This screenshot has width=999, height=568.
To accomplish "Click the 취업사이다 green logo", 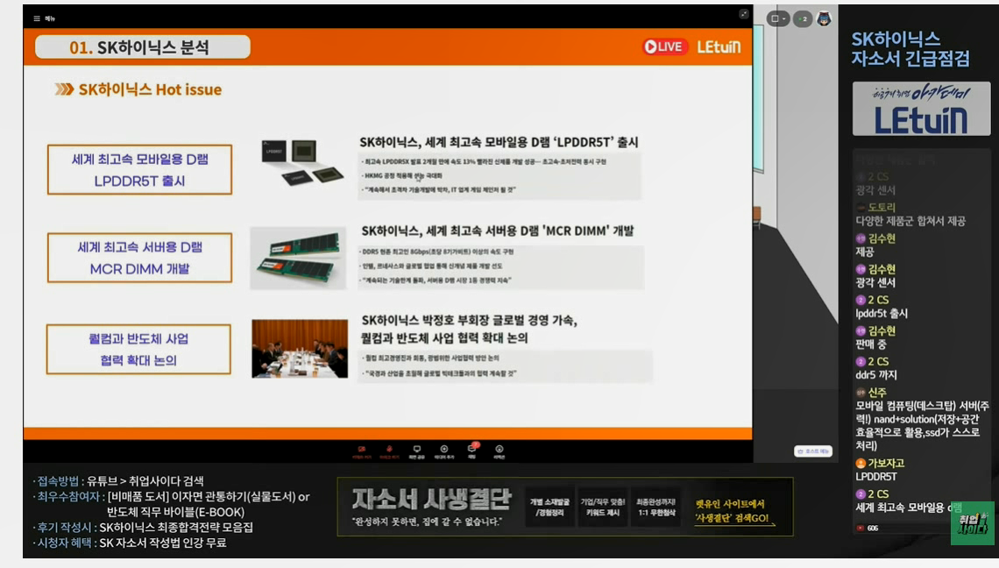I will (x=972, y=522).
